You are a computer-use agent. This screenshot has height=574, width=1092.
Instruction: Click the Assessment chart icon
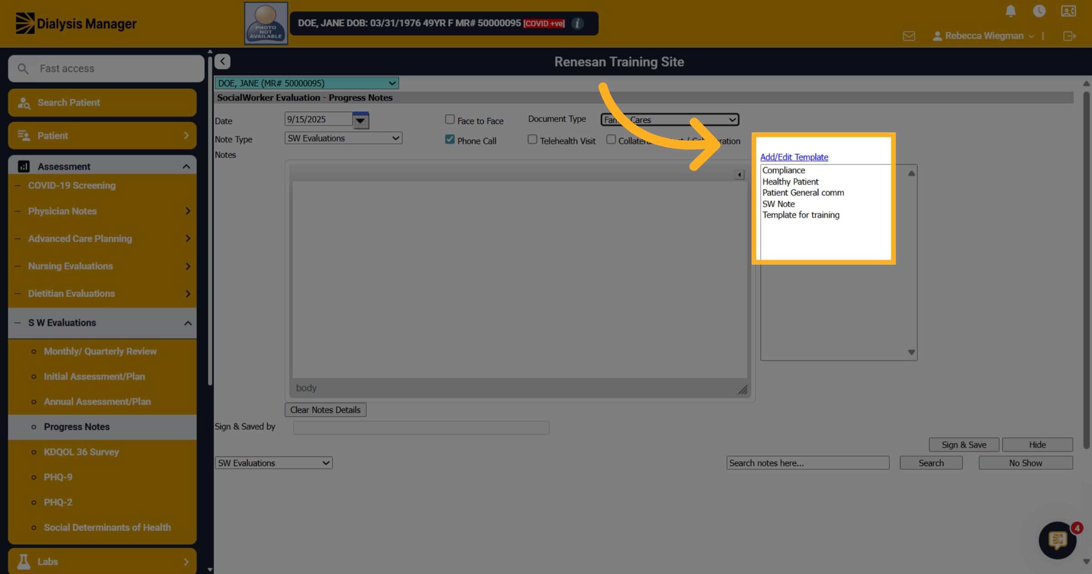pos(24,166)
